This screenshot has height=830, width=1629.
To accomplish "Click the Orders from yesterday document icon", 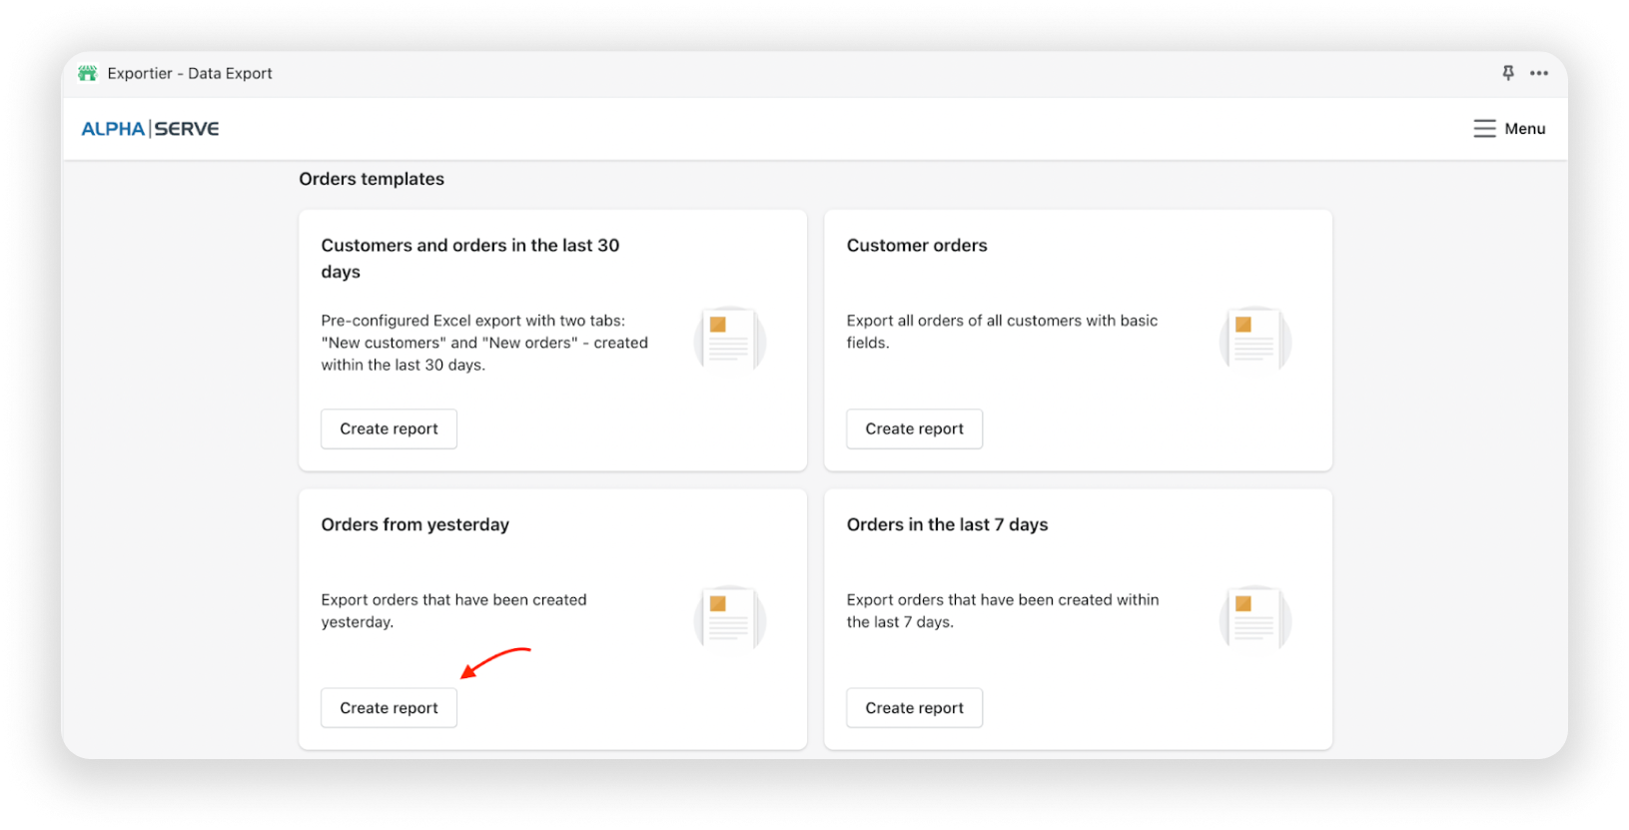I will coord(729,618).
